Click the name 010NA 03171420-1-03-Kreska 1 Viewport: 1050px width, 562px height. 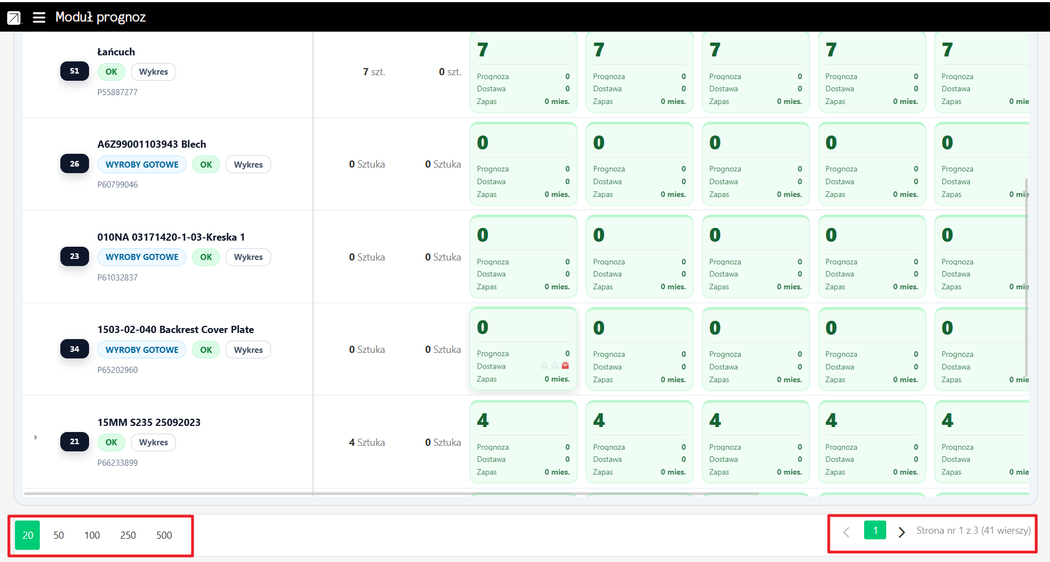point(171,237)
